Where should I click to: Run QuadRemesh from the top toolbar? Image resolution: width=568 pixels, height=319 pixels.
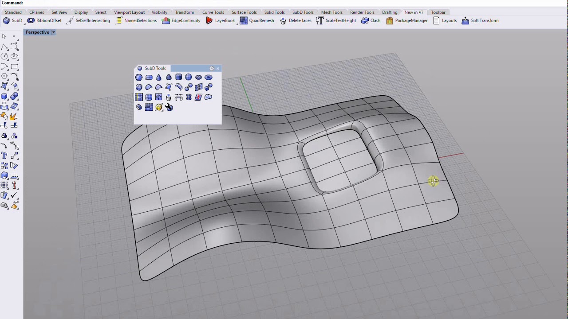(x=257, y=21)
